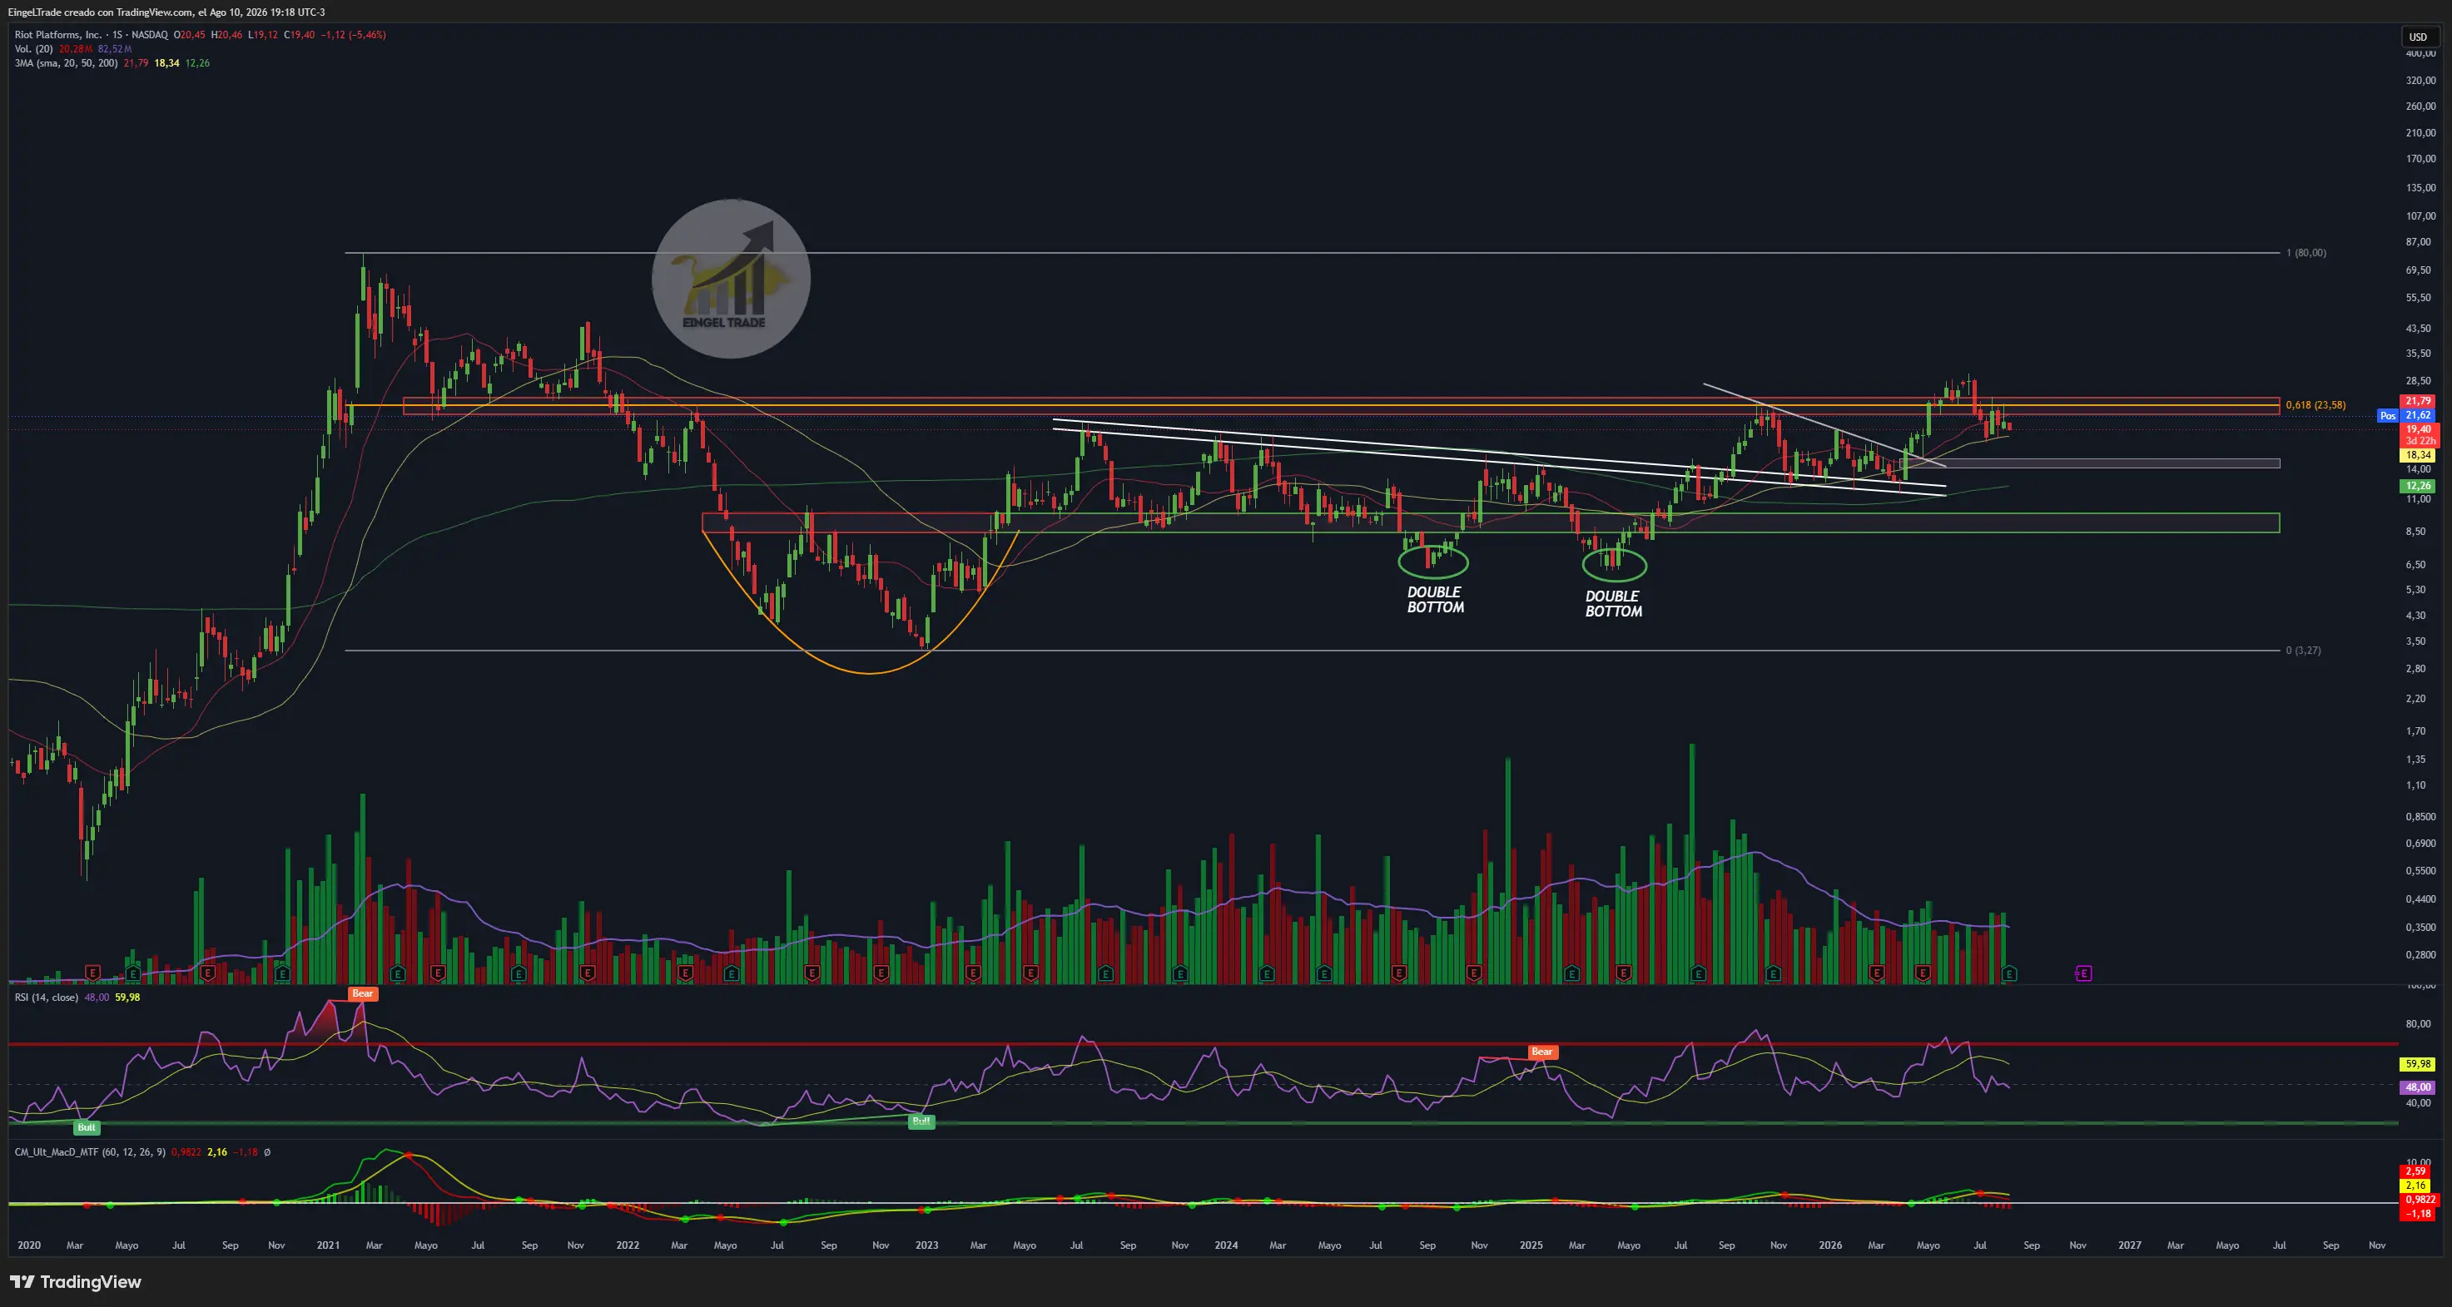Viewport: 2452px width, 1307px height.
Task: Click the ø symbol in the MACD legend
Action: point(266,1152)
